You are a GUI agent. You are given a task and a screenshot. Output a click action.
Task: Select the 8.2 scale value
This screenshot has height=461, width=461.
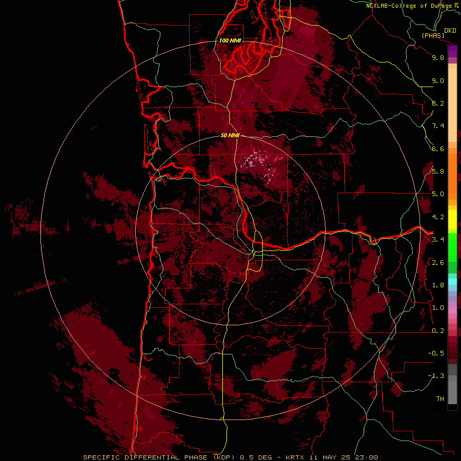[438, 103]
